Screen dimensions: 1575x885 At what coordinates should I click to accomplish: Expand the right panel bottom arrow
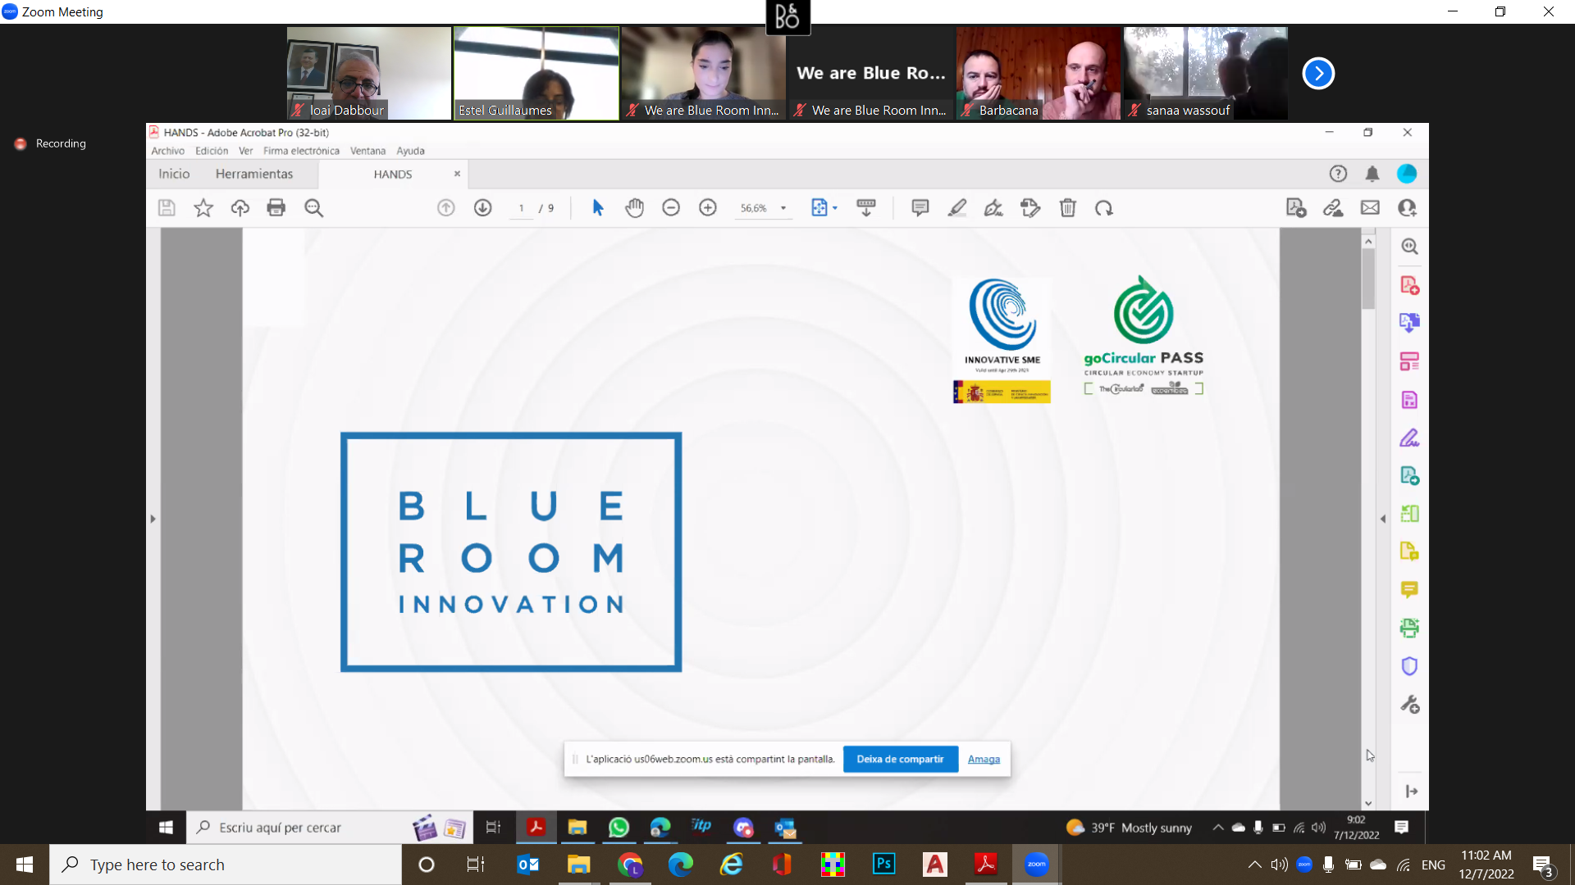click(x=1411, y=791)
